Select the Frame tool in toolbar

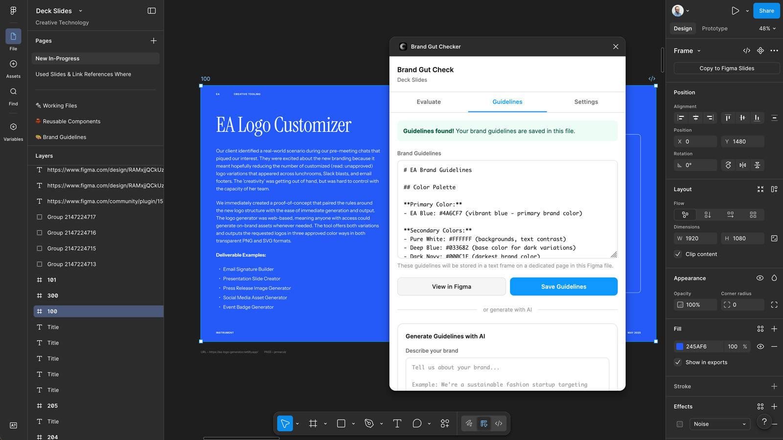pos(313,423)
